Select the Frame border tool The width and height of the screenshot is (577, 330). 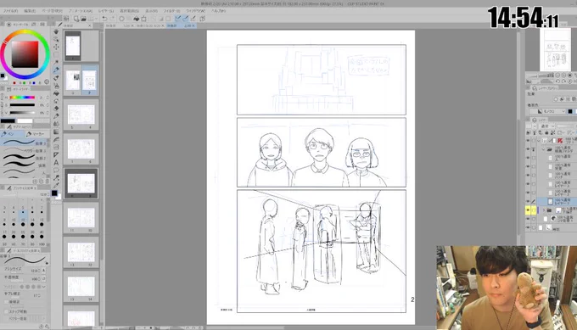(x=56, y=147)
